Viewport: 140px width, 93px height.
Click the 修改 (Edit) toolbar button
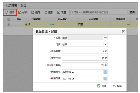tap(23, 12)
